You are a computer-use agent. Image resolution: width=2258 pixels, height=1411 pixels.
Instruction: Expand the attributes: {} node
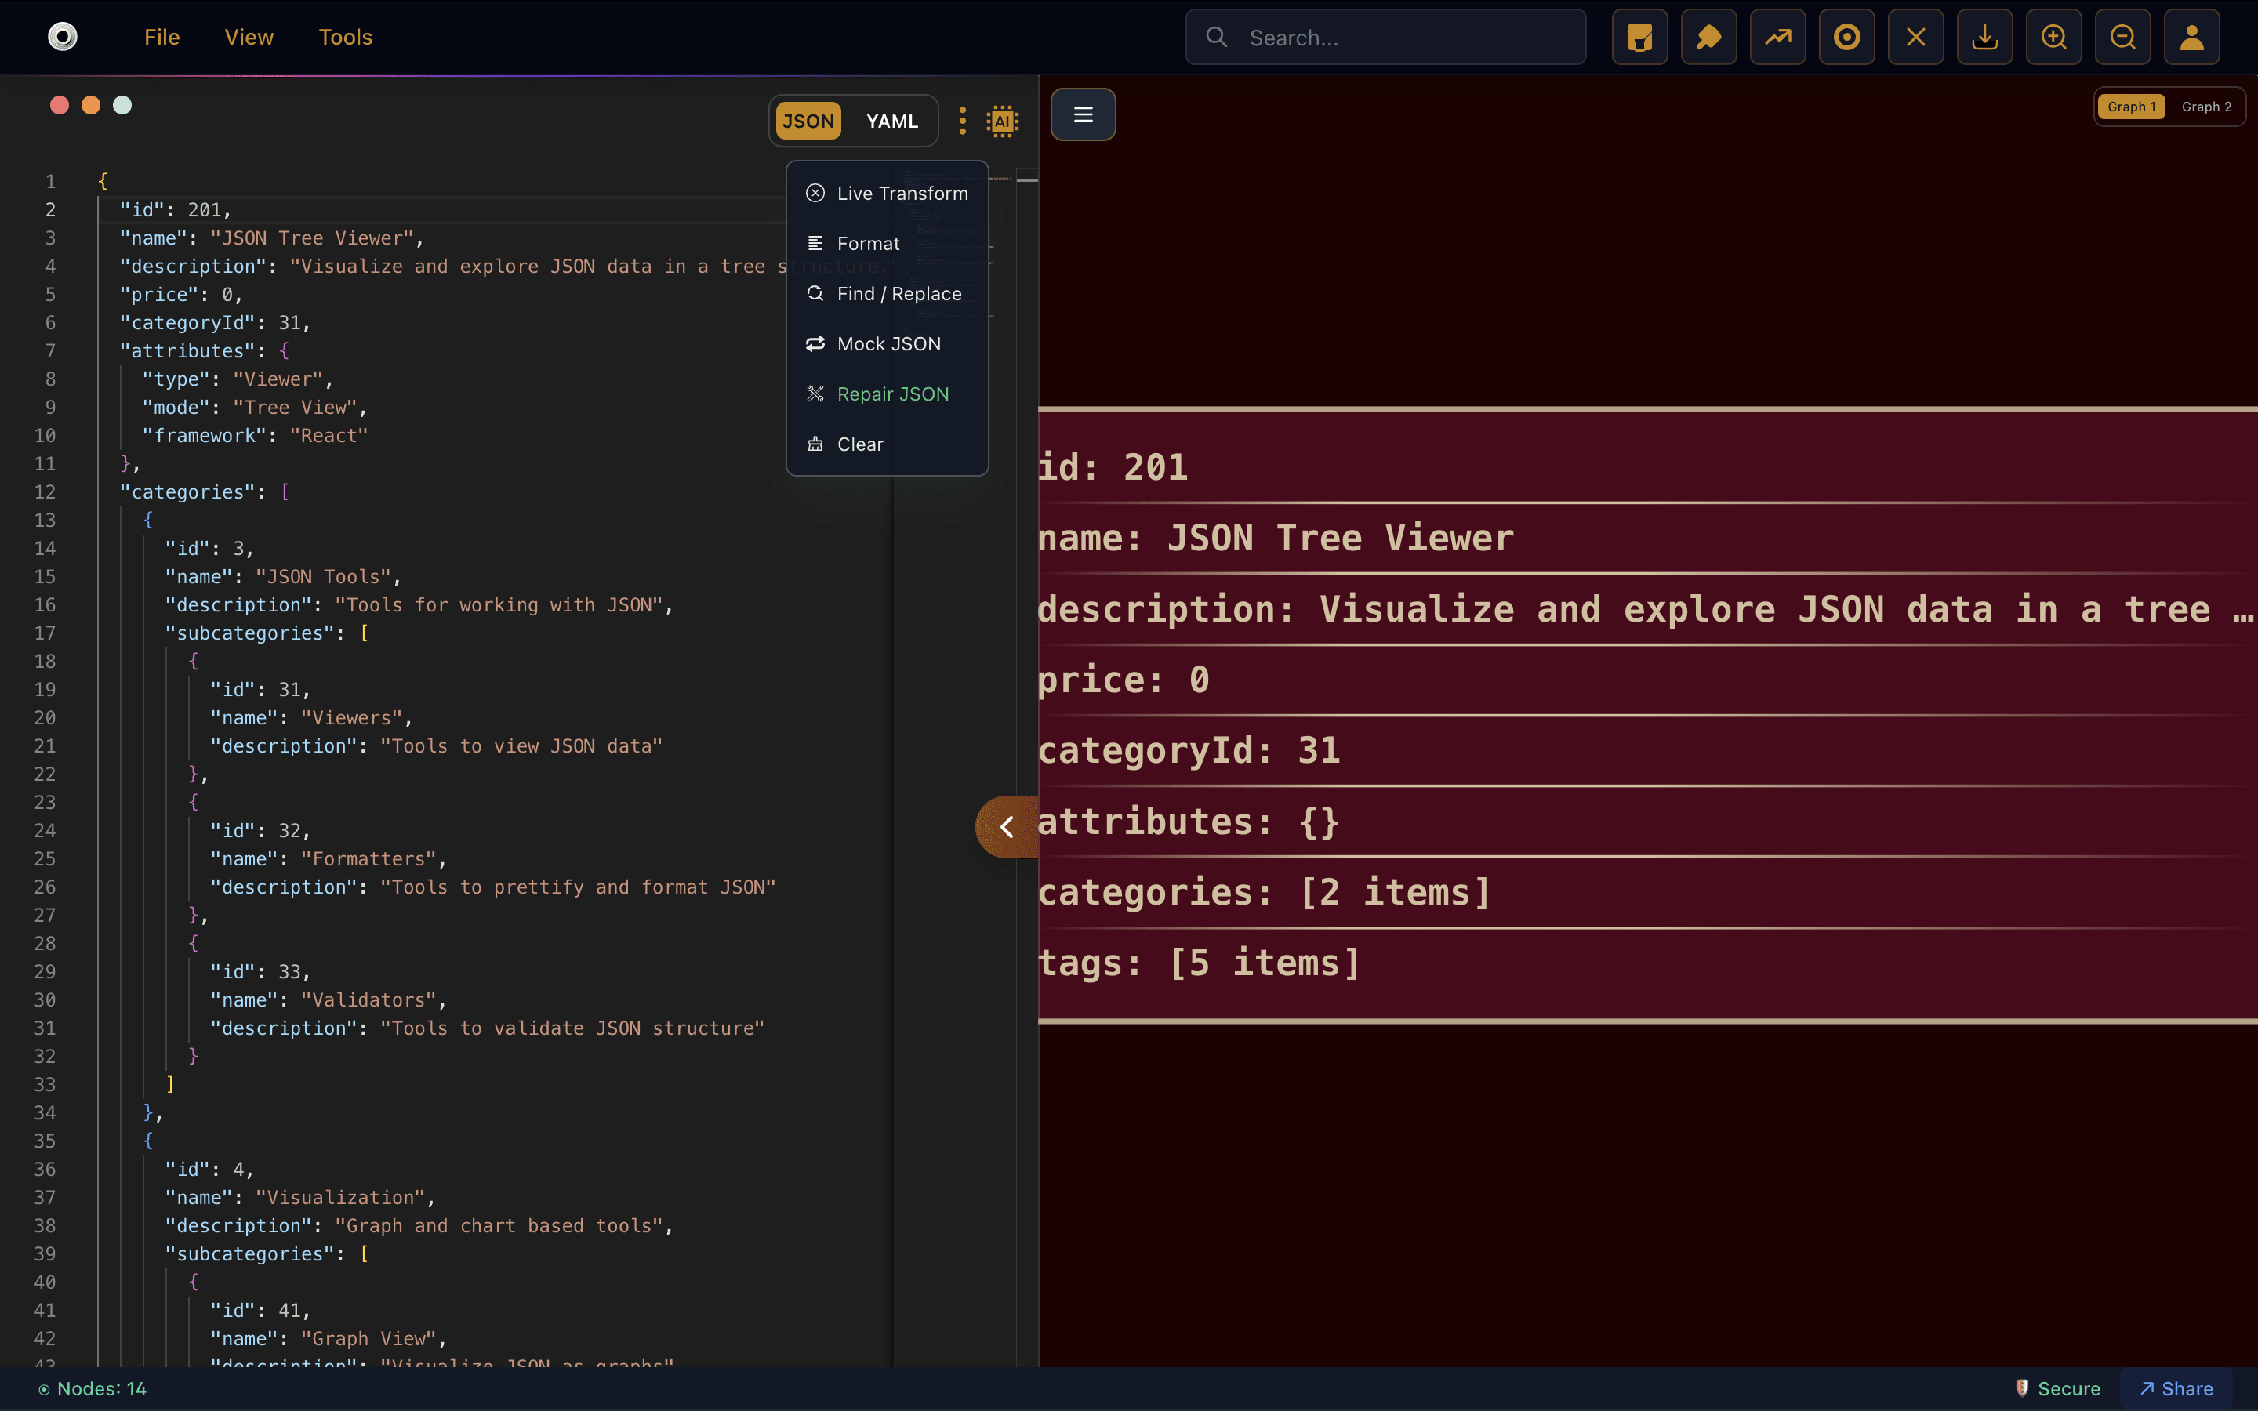pos(1648,822)
